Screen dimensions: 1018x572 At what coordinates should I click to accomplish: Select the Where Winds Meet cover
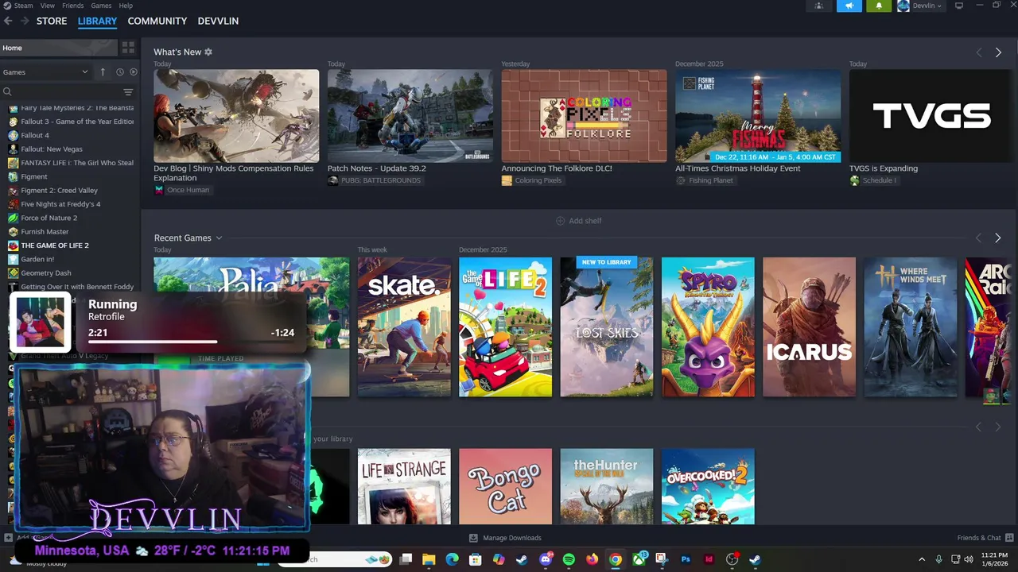pos(911,327)
